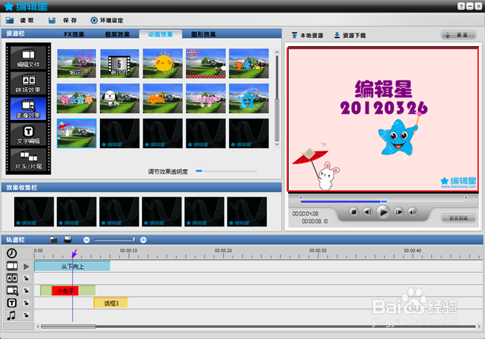Click the 读取 (load) toolbar icon
Screen dimensions: 485x339
10,20
